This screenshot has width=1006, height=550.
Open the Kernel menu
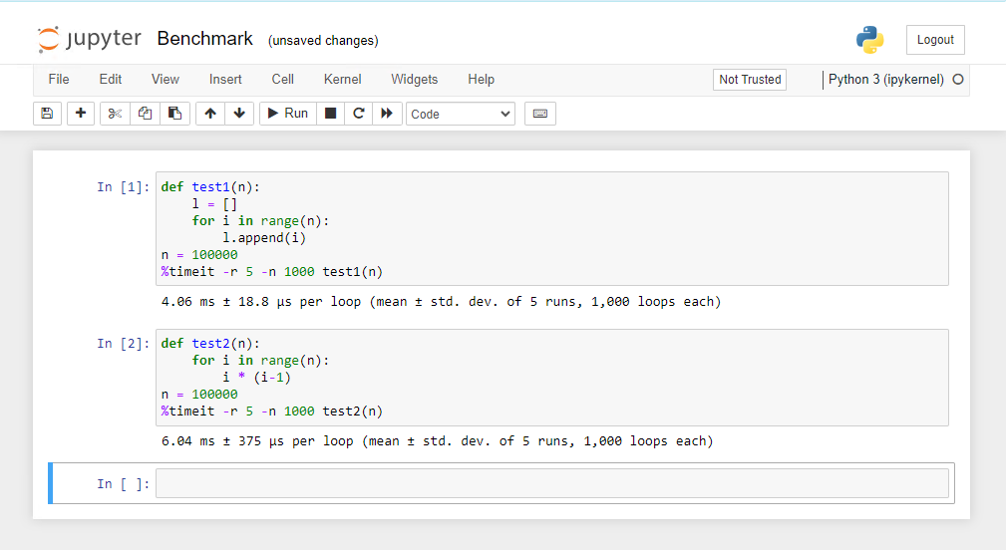click(x=342, y=80)
